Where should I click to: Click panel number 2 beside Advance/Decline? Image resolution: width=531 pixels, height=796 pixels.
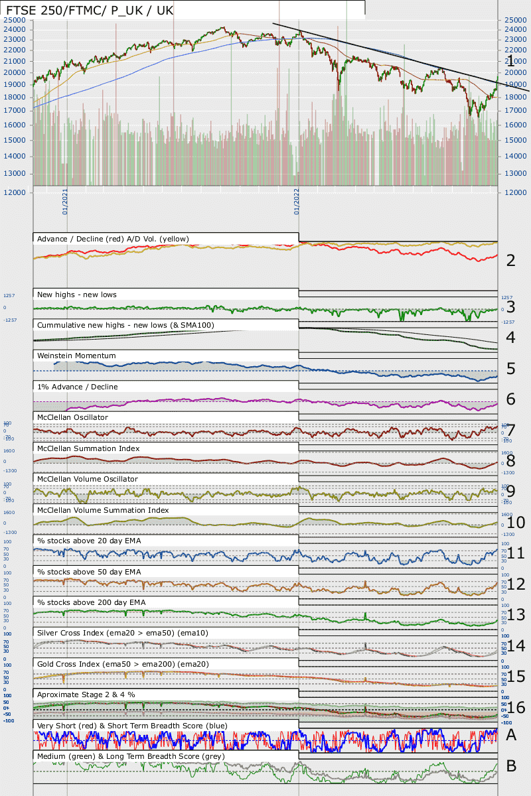coord(510,260)
